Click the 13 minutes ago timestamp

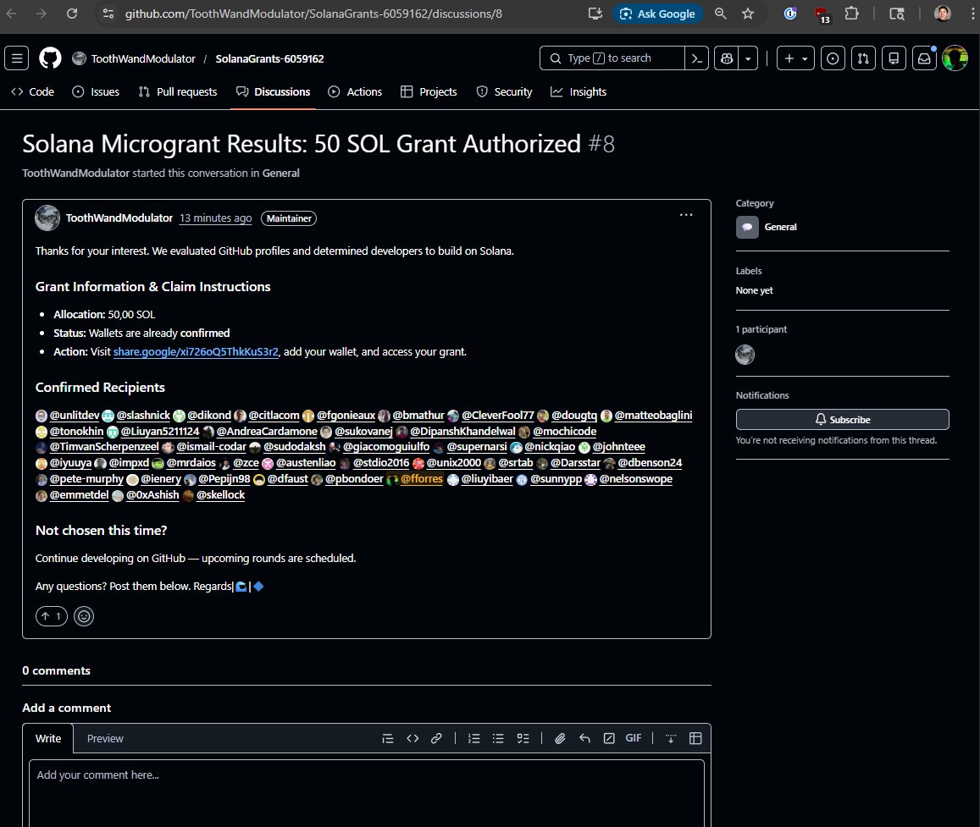(x=216, y=218)
